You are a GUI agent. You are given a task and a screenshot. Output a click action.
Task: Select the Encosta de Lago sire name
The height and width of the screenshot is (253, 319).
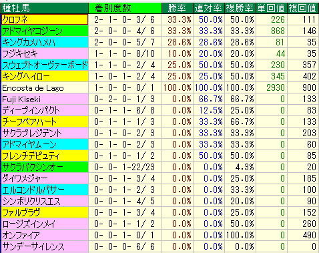click(x=33, y=88)
